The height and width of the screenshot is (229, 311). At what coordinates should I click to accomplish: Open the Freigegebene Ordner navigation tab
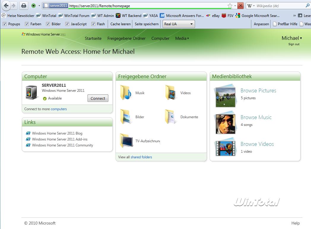(x=126, y=38)
